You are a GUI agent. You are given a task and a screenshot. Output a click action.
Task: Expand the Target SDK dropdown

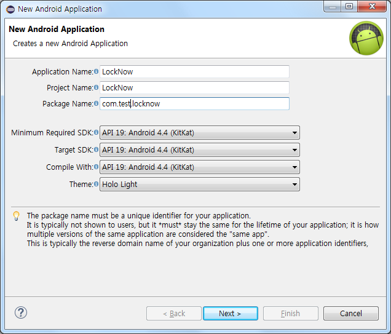199,150
